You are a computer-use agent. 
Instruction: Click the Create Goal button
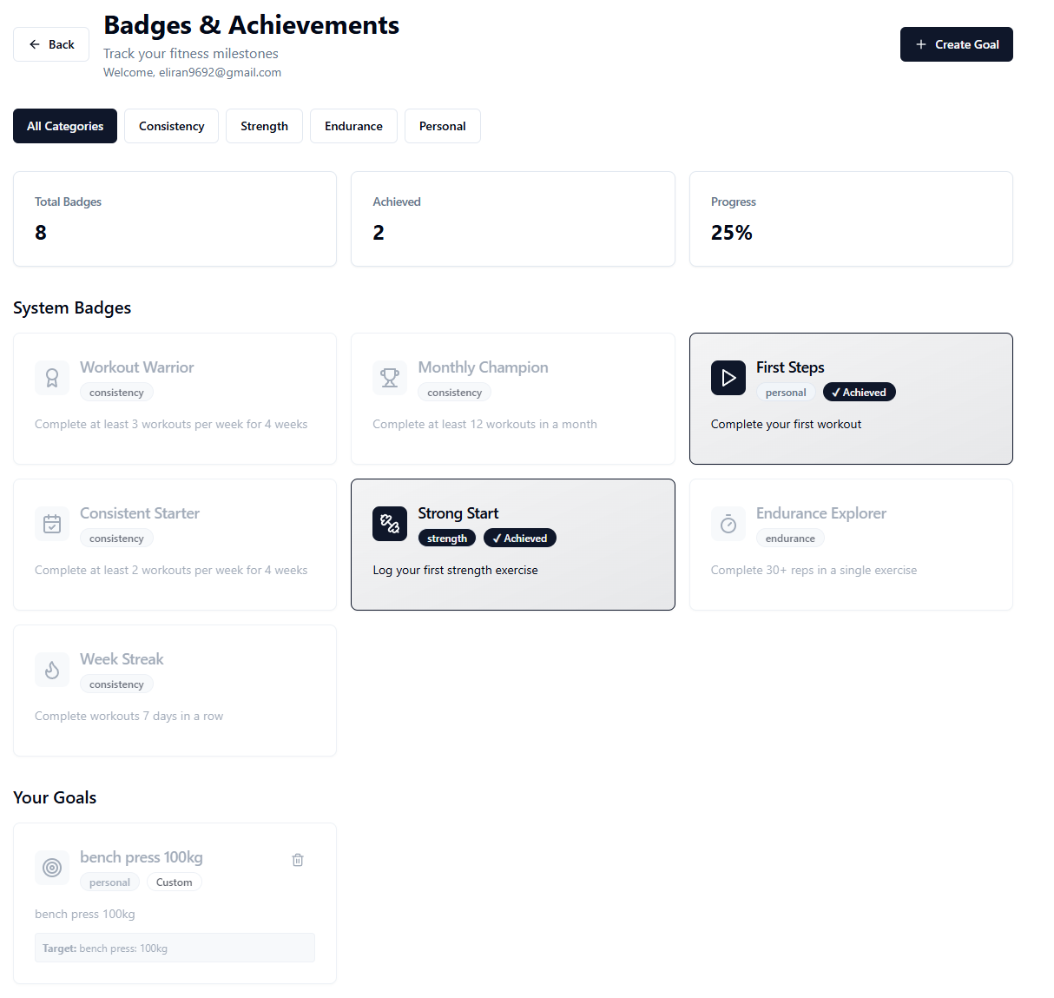[956, 44]
